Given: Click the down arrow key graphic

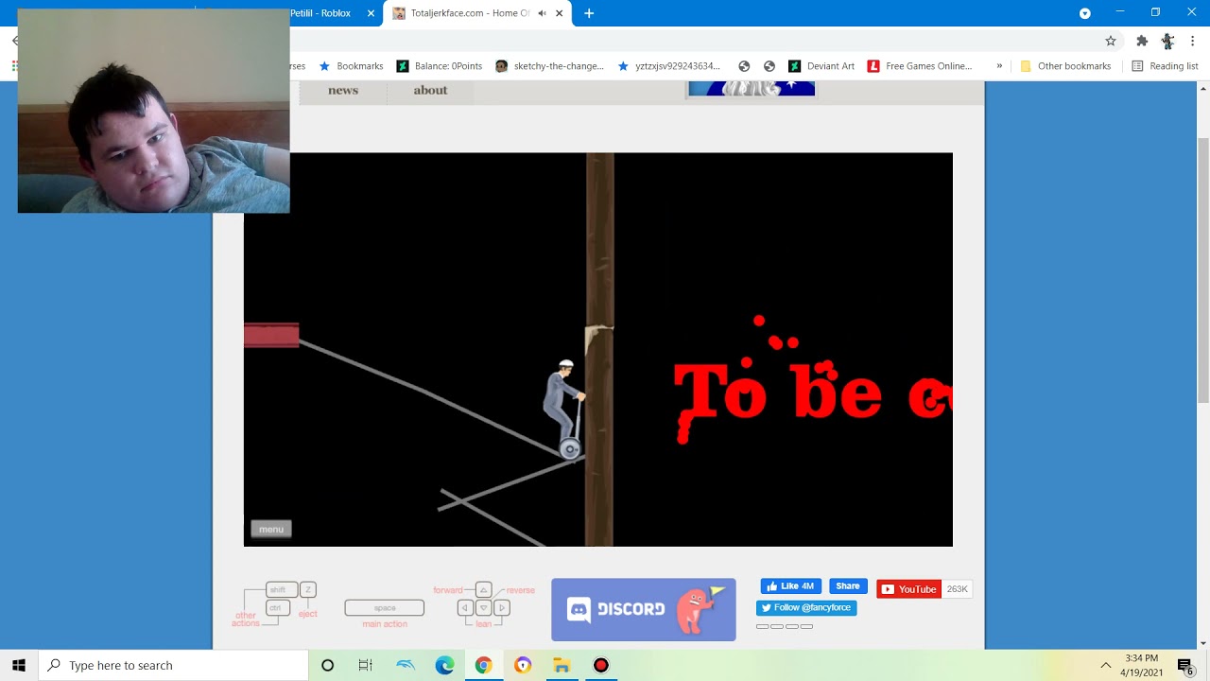Looking at the screenshot, I should tap(483, 608).
